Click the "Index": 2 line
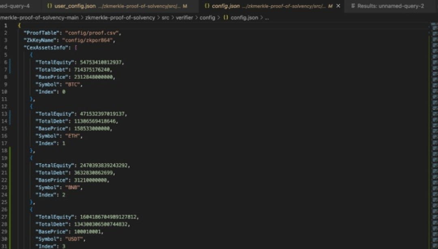Screen dimensions: 438x249 tap(50, 195)
